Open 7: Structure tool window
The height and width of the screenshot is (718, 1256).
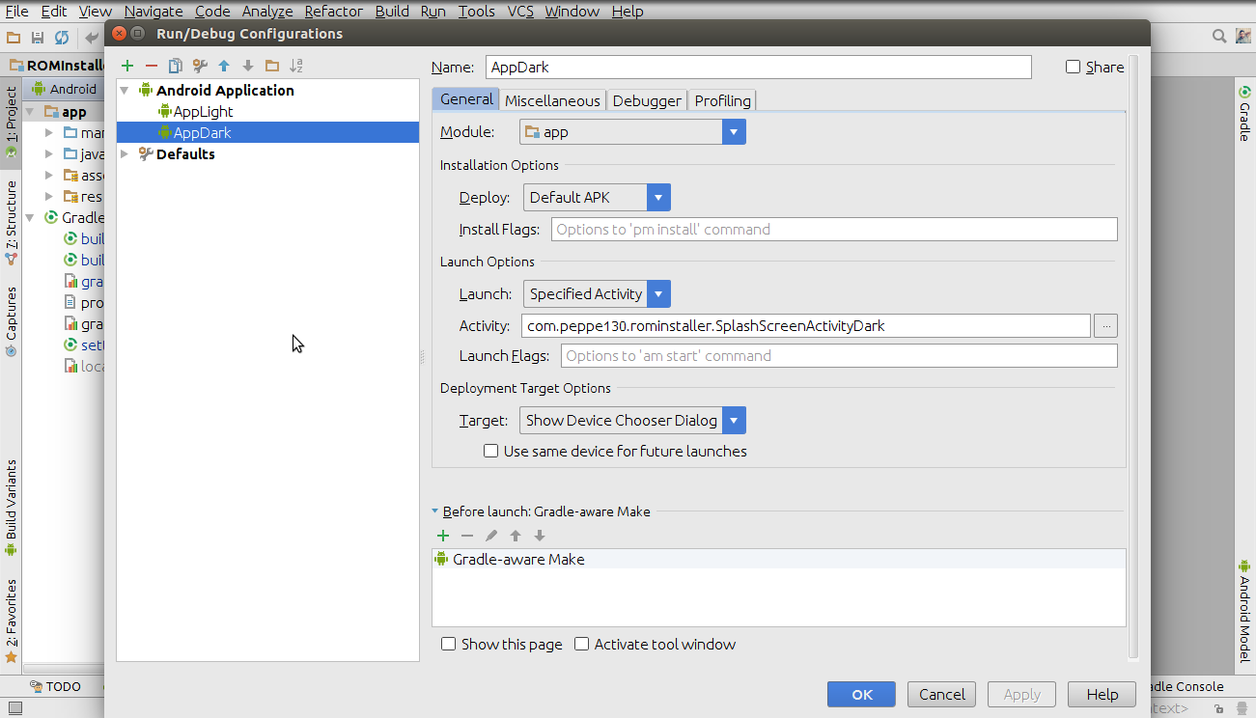point(12,223)
